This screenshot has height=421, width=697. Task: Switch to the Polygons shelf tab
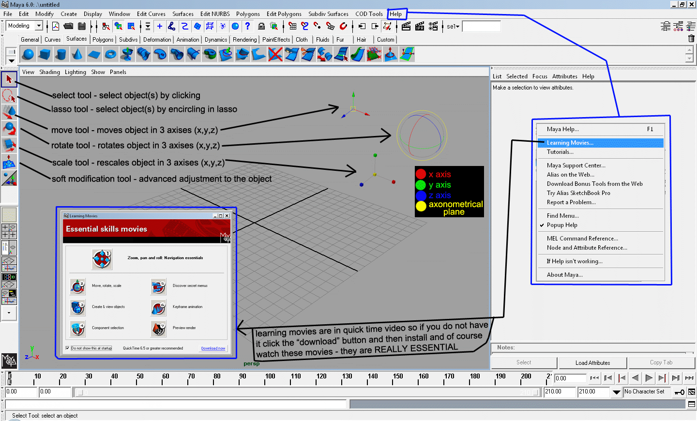103,40
